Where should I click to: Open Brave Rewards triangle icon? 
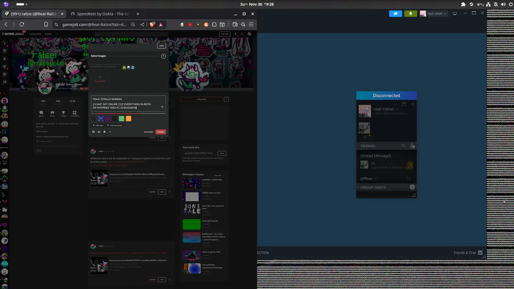click(160, 25)
